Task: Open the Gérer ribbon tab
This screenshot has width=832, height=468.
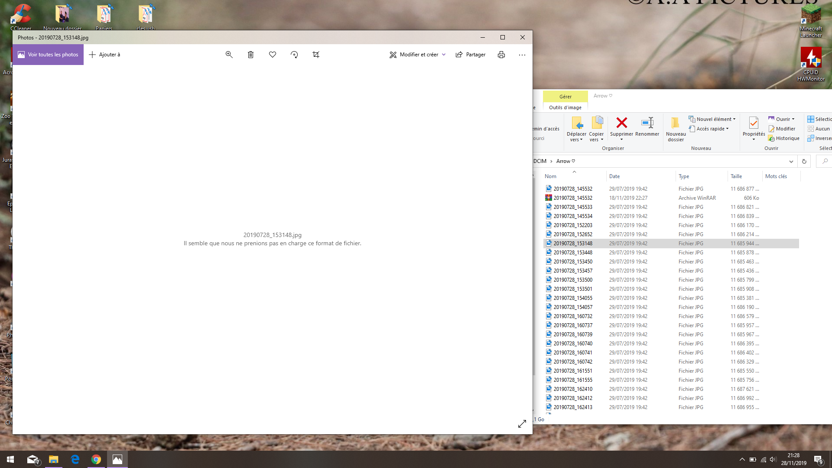Action: 565,97
